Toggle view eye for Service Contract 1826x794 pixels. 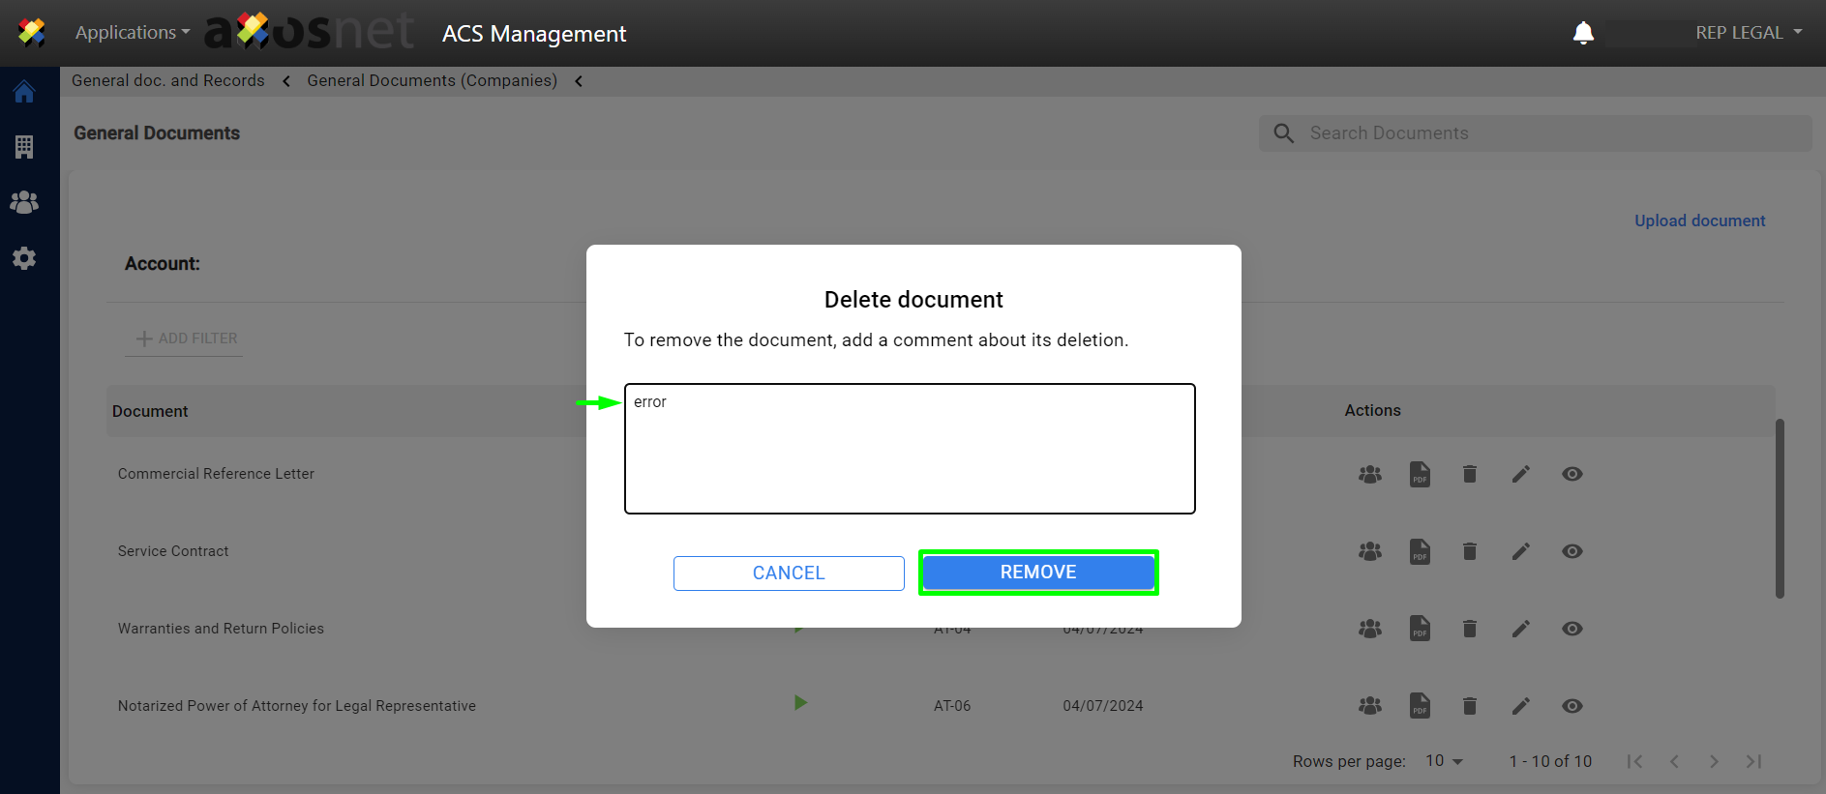click(1572, 551)
